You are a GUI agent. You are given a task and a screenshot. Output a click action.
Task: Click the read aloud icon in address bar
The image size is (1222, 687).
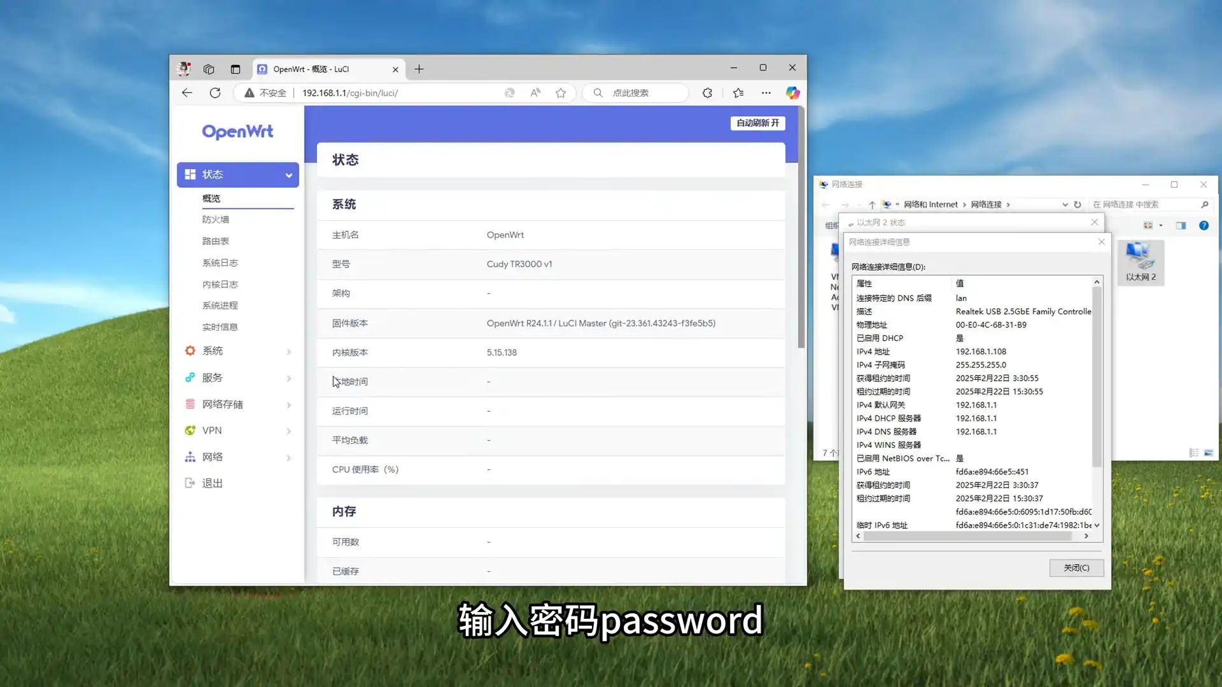535,93
